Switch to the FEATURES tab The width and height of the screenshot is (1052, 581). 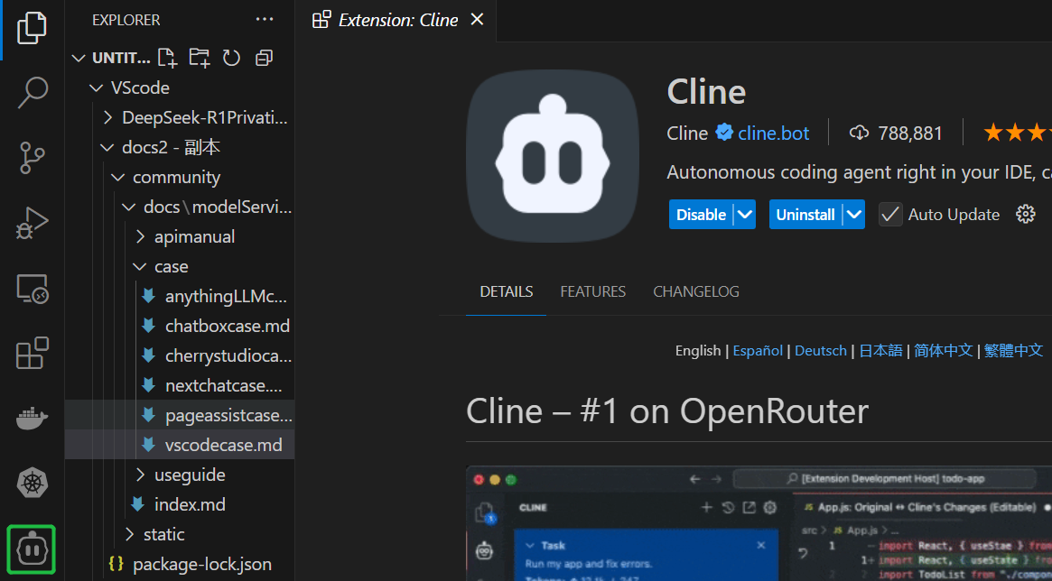[x=592, y=291]
